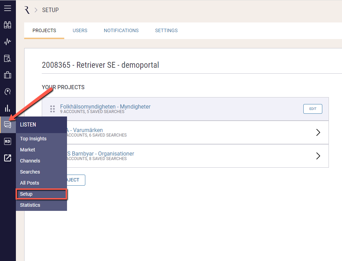Open the Folkhälsomyndigheten - Myndigheter project link
Screen dimensions: 342x261
coord(105,106)
